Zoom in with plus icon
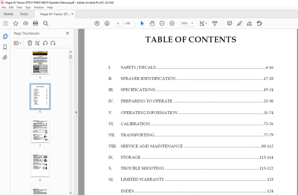The width and height of the screenshot is (298, 195). pos(172,24)
